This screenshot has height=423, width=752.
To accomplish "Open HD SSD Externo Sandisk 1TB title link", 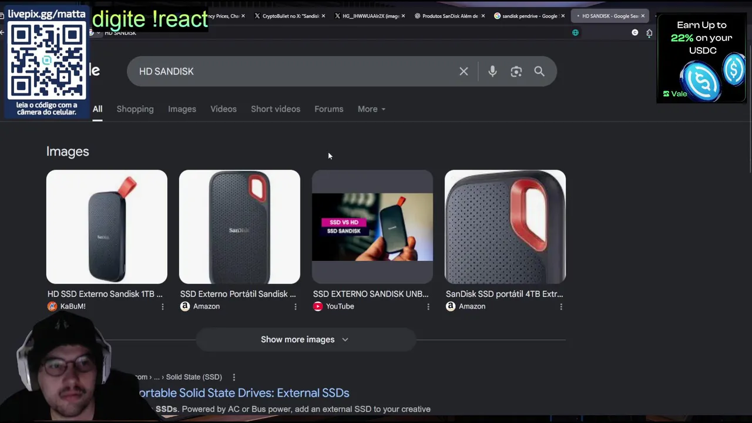I will [105, 294].
